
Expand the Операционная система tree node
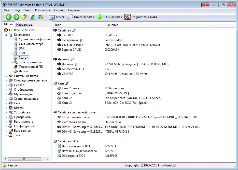[6, 80]
